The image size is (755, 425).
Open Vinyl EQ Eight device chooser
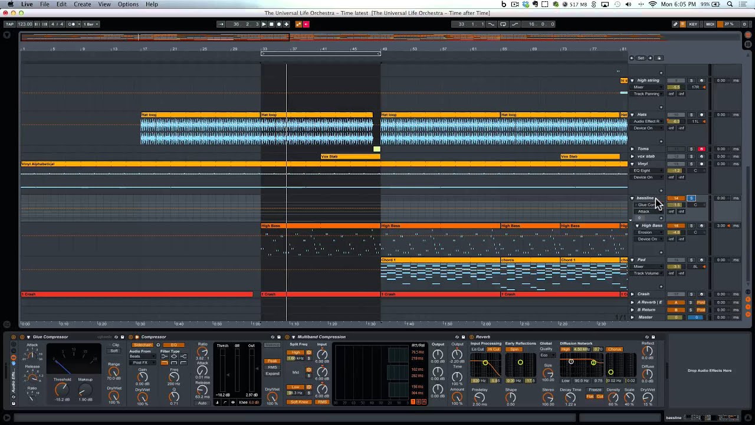[648, 171]
